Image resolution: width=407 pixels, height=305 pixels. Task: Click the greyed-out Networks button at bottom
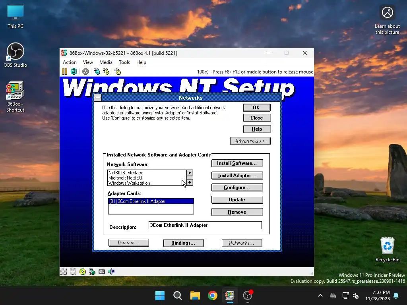pos(242,243)
